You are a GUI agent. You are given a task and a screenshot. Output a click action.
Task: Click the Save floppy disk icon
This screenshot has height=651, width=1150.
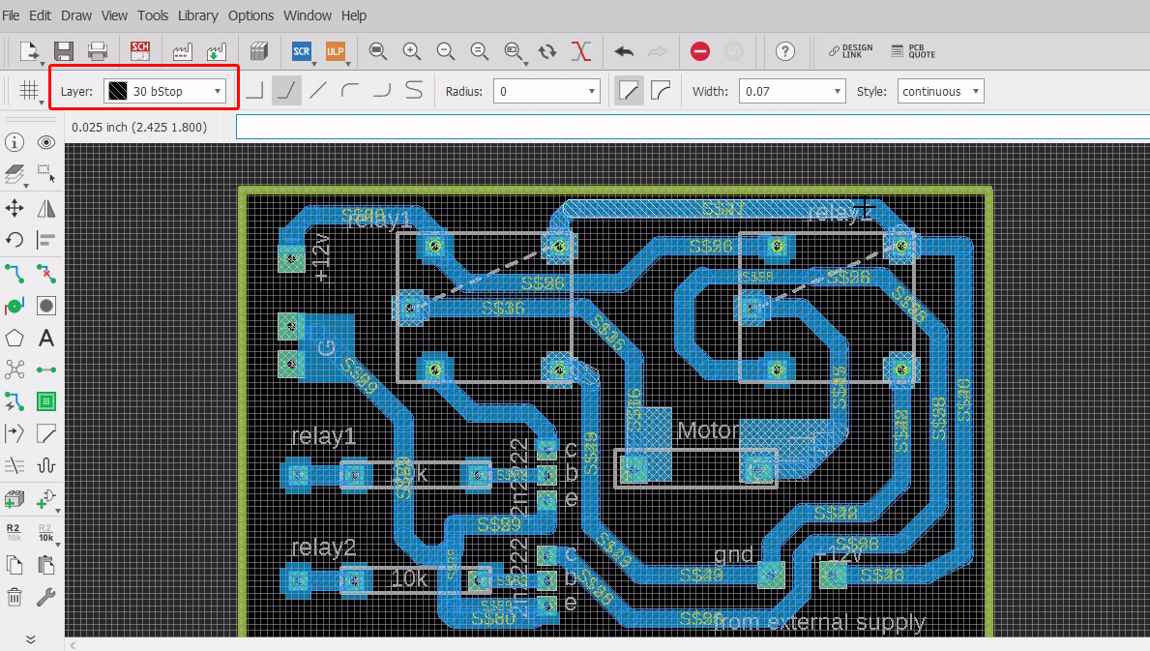tap(64, 51)
